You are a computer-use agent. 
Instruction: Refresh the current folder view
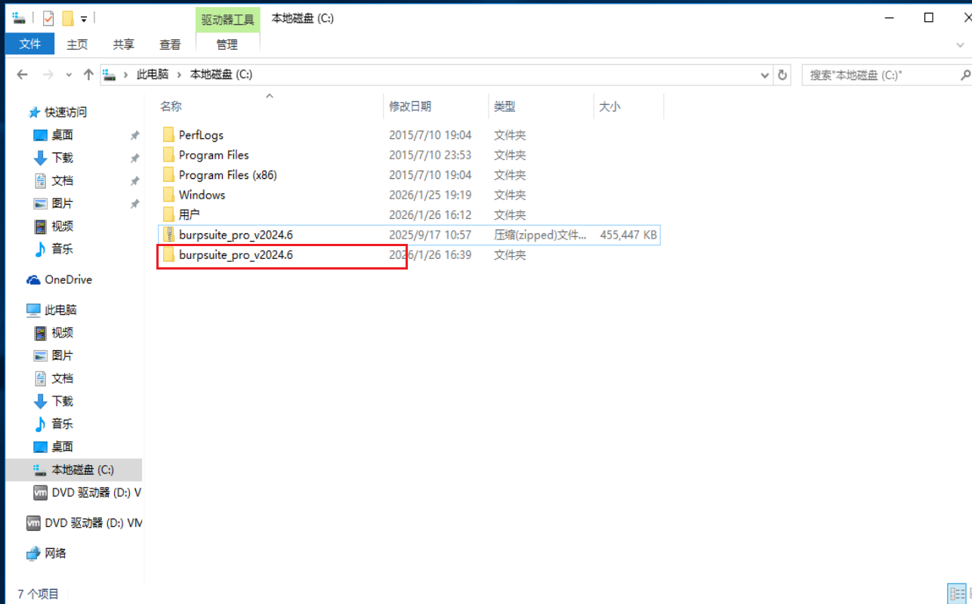pos(782,75)
